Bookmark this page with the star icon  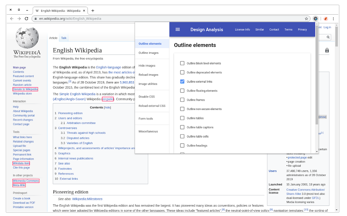click(x=306, y=19)
